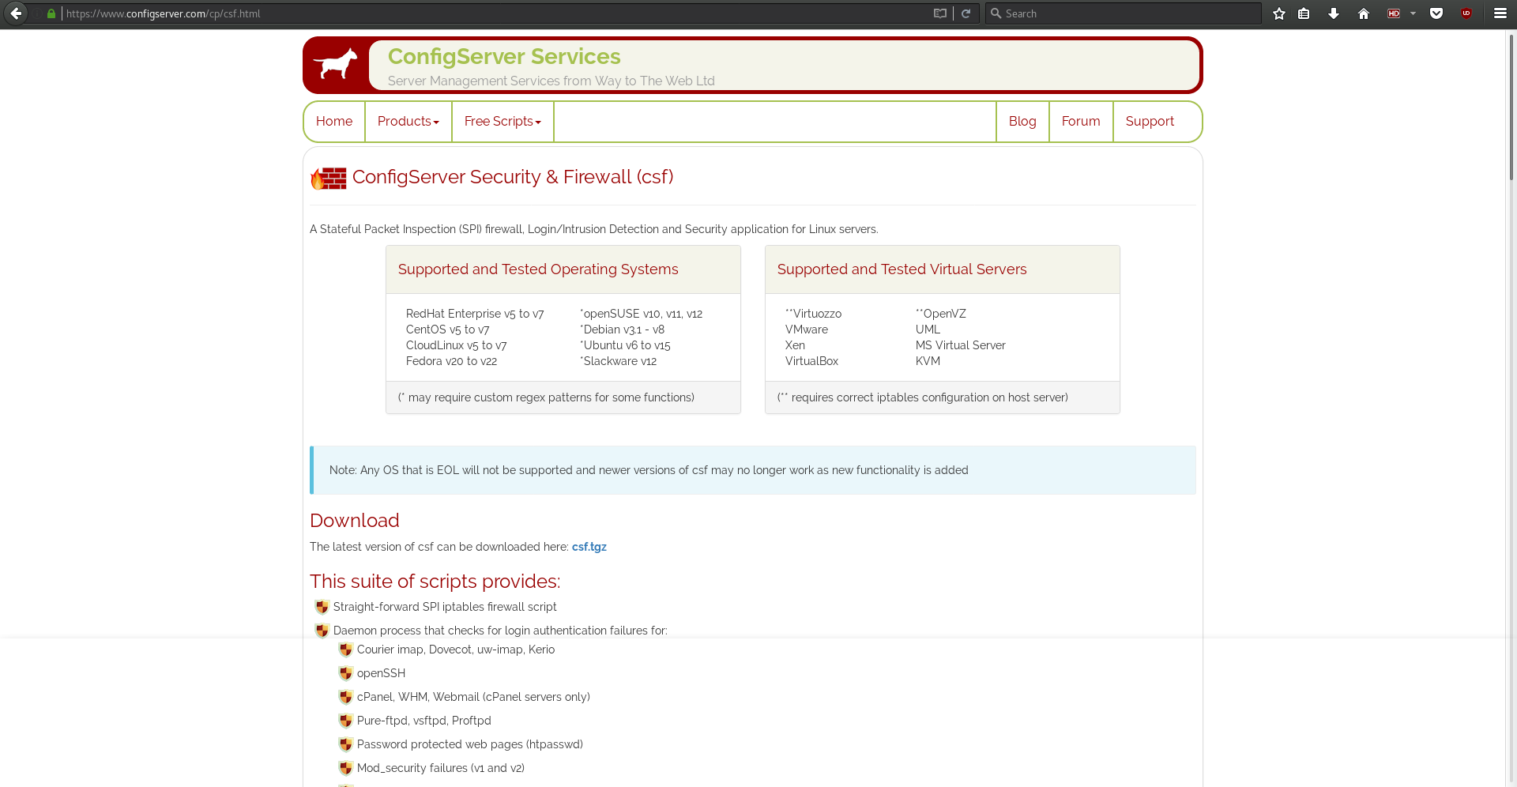Click 'openSUSE v10, v11, v12' text
The image size is (1517, 787).
642,314
